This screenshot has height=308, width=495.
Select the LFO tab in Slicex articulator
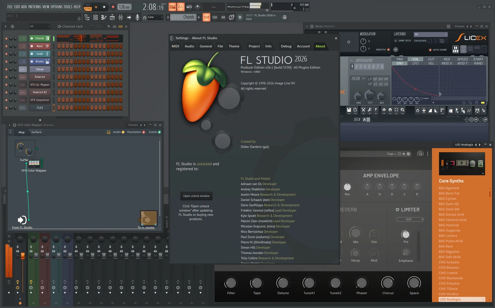pyautogui.click(x=415, y=63)
